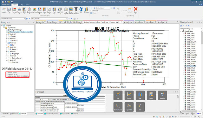
Task: Open the Workspace menu tab
Action: click(x=6, y=5)
